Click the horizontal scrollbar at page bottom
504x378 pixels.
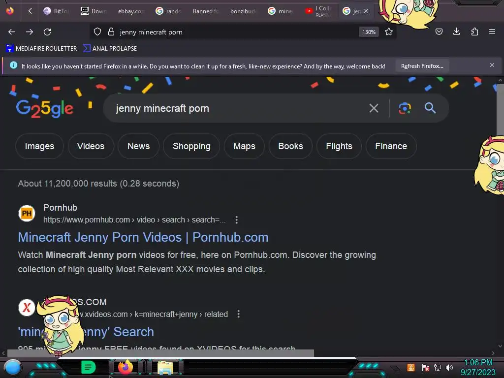[x=160, y=353]
